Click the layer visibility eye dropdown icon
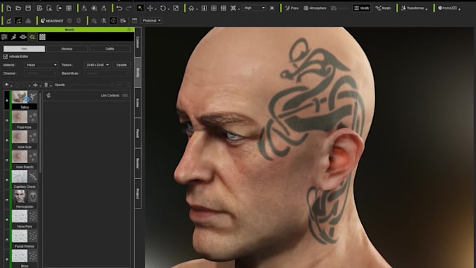The image size is (476, 268). pyautogui.click(x=8, y=85)
